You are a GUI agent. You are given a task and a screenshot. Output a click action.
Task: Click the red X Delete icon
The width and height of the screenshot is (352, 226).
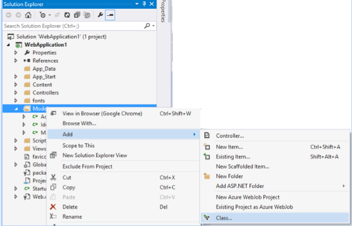point(53,207)
